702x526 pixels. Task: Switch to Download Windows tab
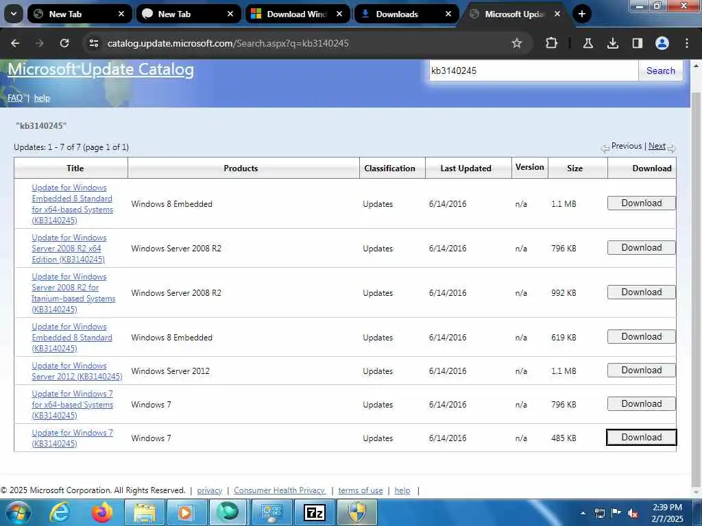(x=298, y=14)
